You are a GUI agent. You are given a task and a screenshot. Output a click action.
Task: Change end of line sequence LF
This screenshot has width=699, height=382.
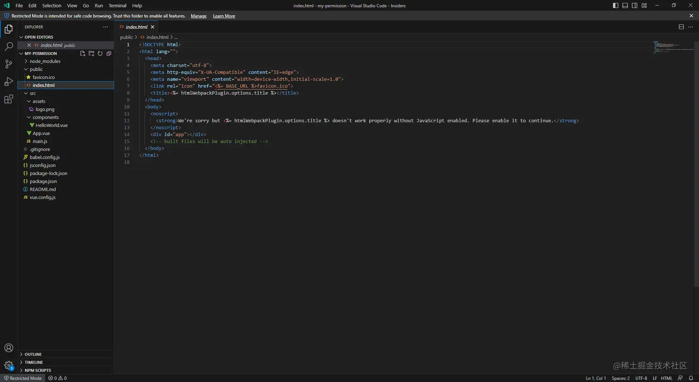pyautogui.click(x=655, y=378)
